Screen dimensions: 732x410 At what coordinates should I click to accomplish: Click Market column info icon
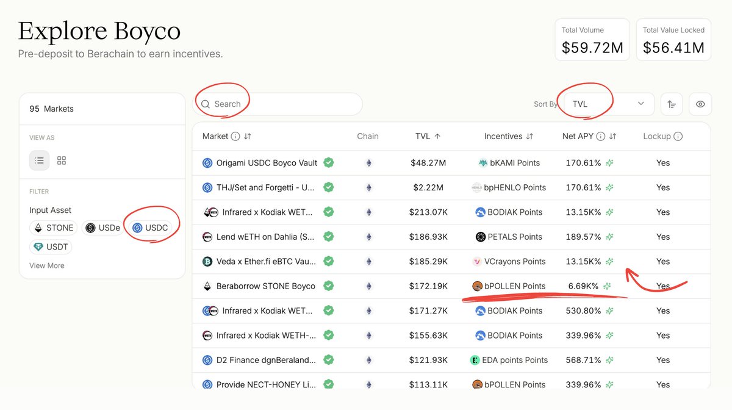click(x=235, y=137)
